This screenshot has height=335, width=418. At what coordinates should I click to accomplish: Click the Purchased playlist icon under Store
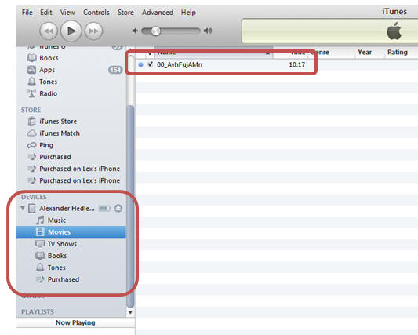[x=31, y=157]
